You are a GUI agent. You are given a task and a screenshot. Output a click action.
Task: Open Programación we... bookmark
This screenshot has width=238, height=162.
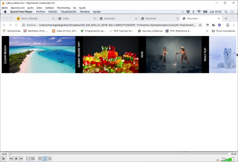93,31
